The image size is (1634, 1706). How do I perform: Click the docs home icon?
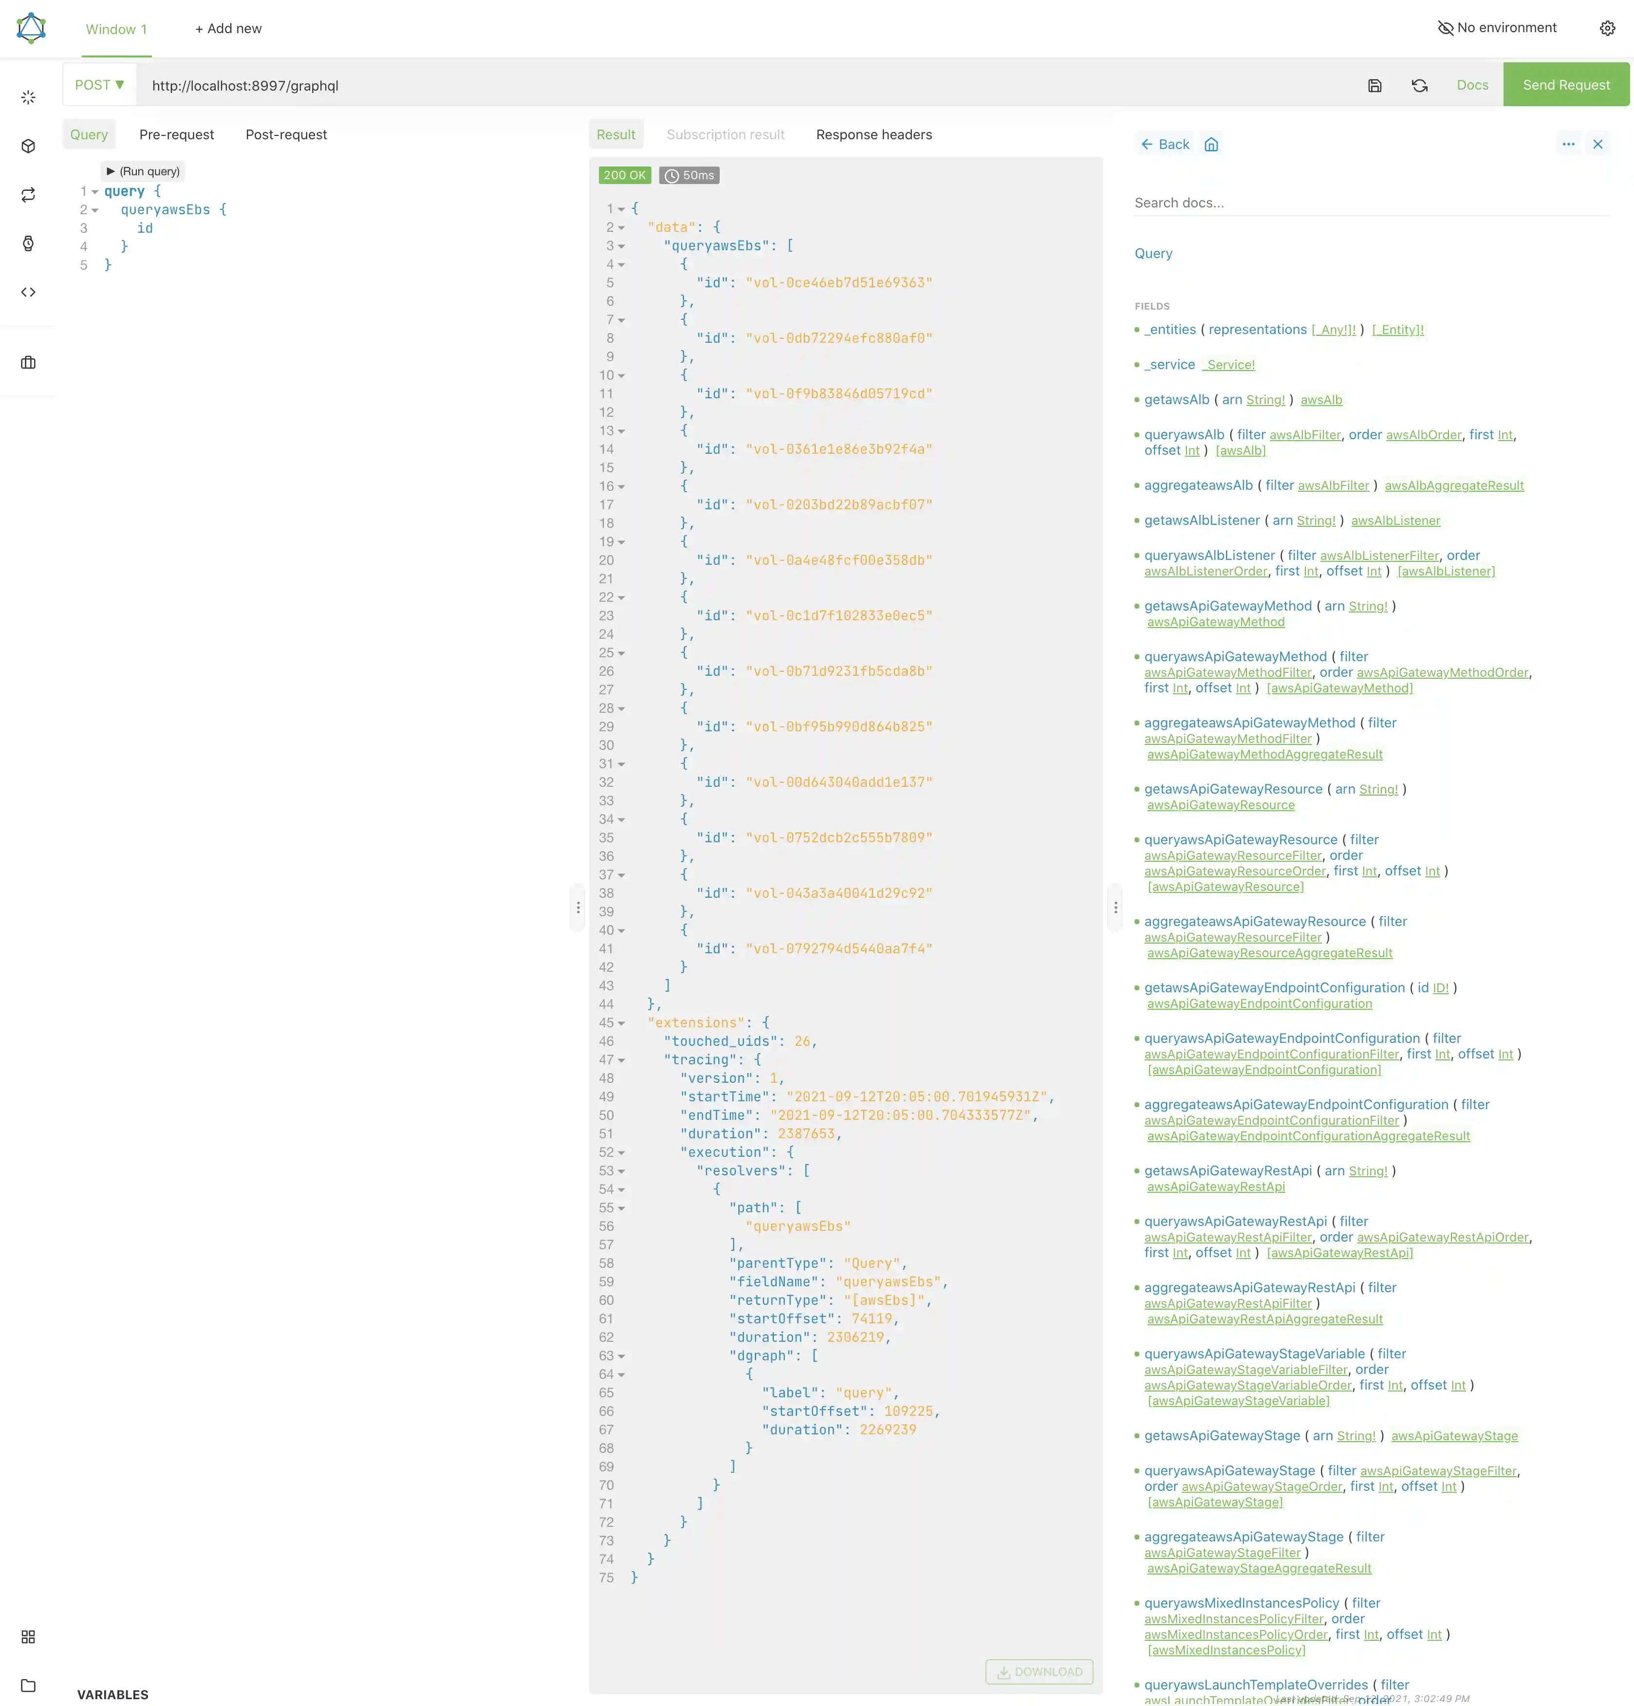1211,145
